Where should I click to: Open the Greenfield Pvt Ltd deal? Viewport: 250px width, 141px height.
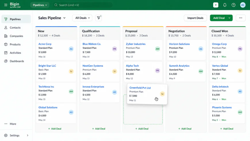(140, 88)
